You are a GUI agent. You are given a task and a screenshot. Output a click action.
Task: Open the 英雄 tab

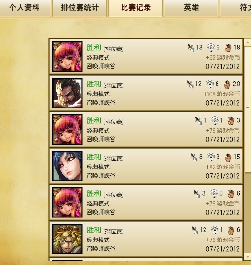click(191, 8)
